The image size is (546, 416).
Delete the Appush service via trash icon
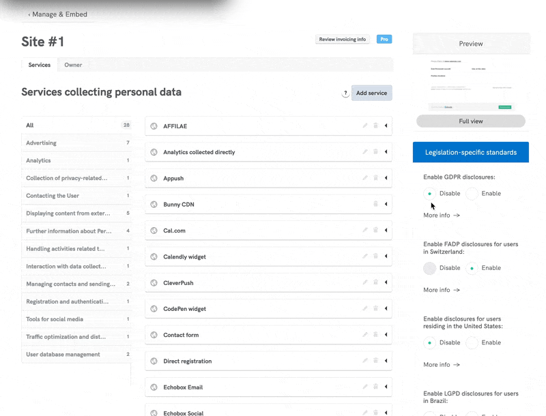[x=375, y=179]
